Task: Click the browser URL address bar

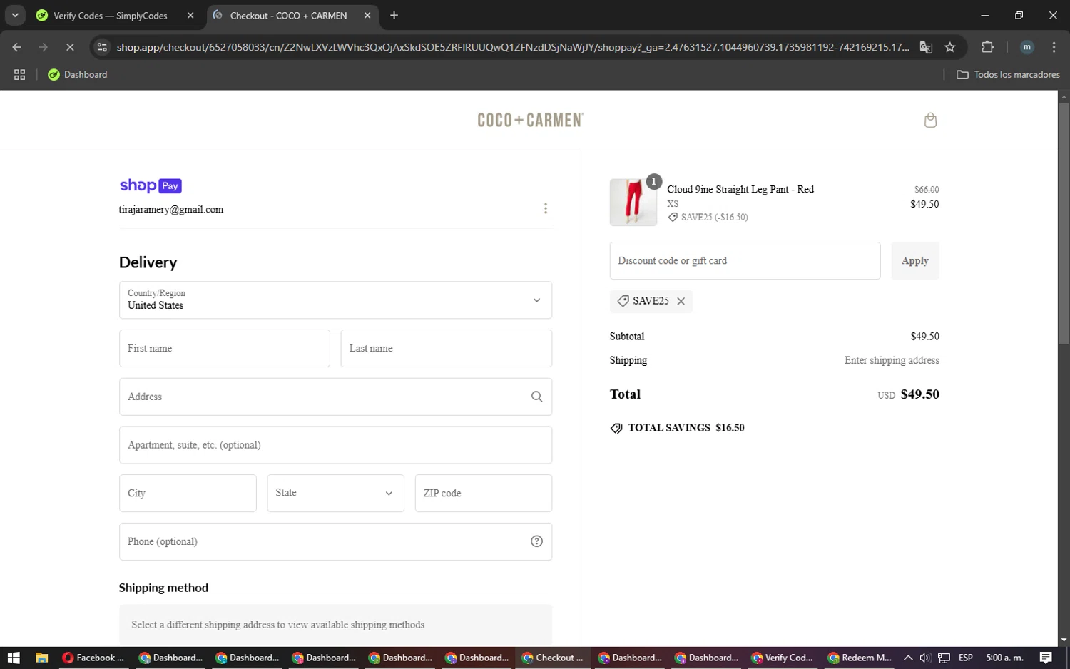Action: tap(513, 47)
